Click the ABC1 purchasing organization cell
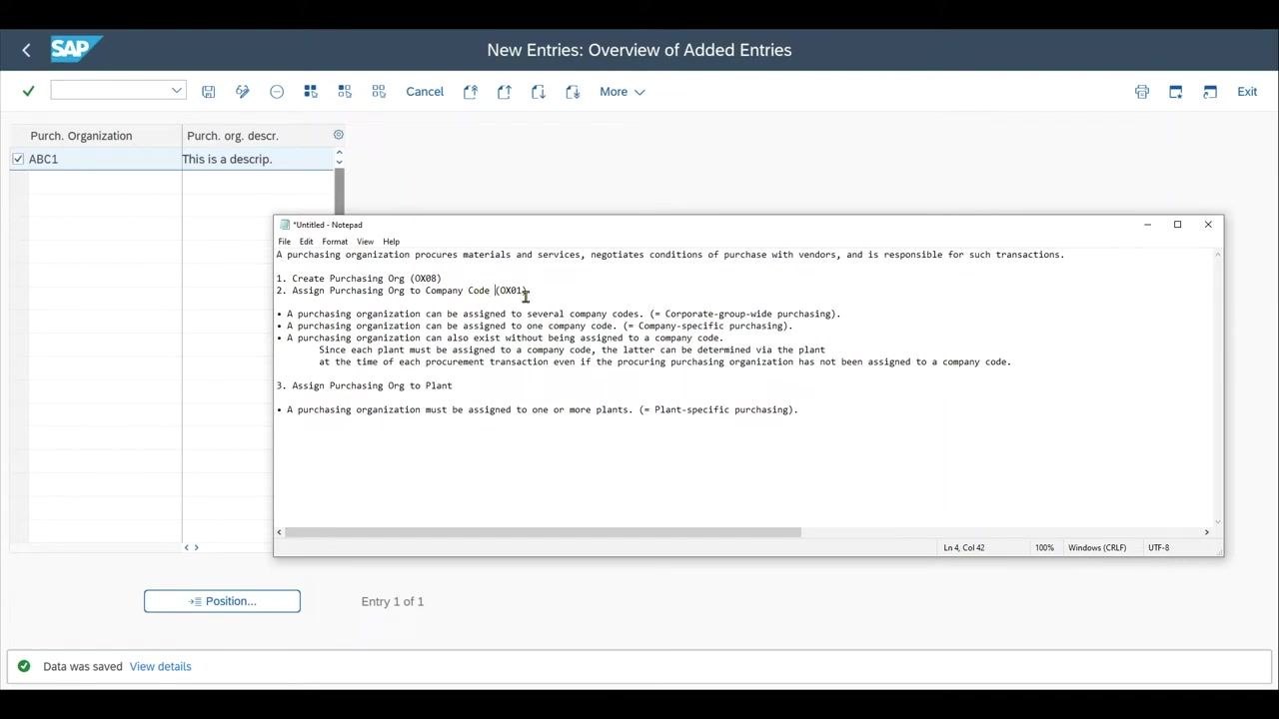This screenshot has height=719, width=1279. (105, 159)
